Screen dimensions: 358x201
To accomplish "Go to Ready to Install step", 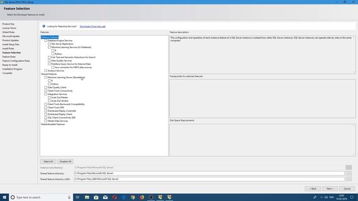I will [x=10, y=65].
